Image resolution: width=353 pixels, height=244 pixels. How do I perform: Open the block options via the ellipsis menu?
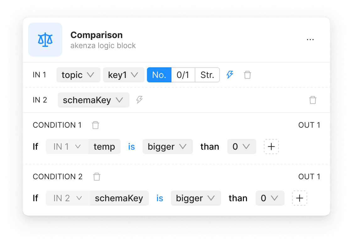[x=310, y=39]
